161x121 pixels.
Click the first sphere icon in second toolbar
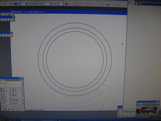point(4,20)
